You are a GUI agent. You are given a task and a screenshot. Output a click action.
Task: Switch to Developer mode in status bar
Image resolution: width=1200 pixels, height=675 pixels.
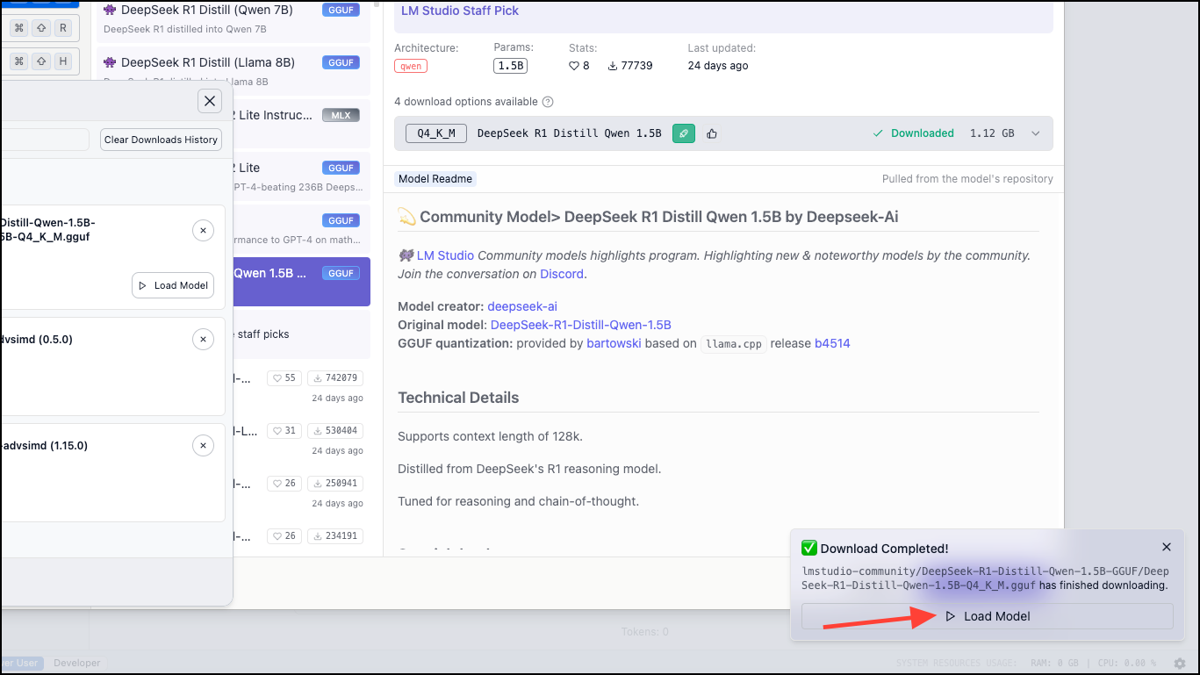76,664
